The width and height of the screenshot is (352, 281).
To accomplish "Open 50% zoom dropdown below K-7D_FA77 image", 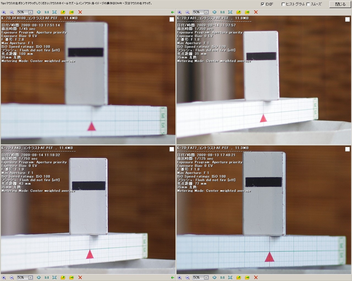I will 206,278.
